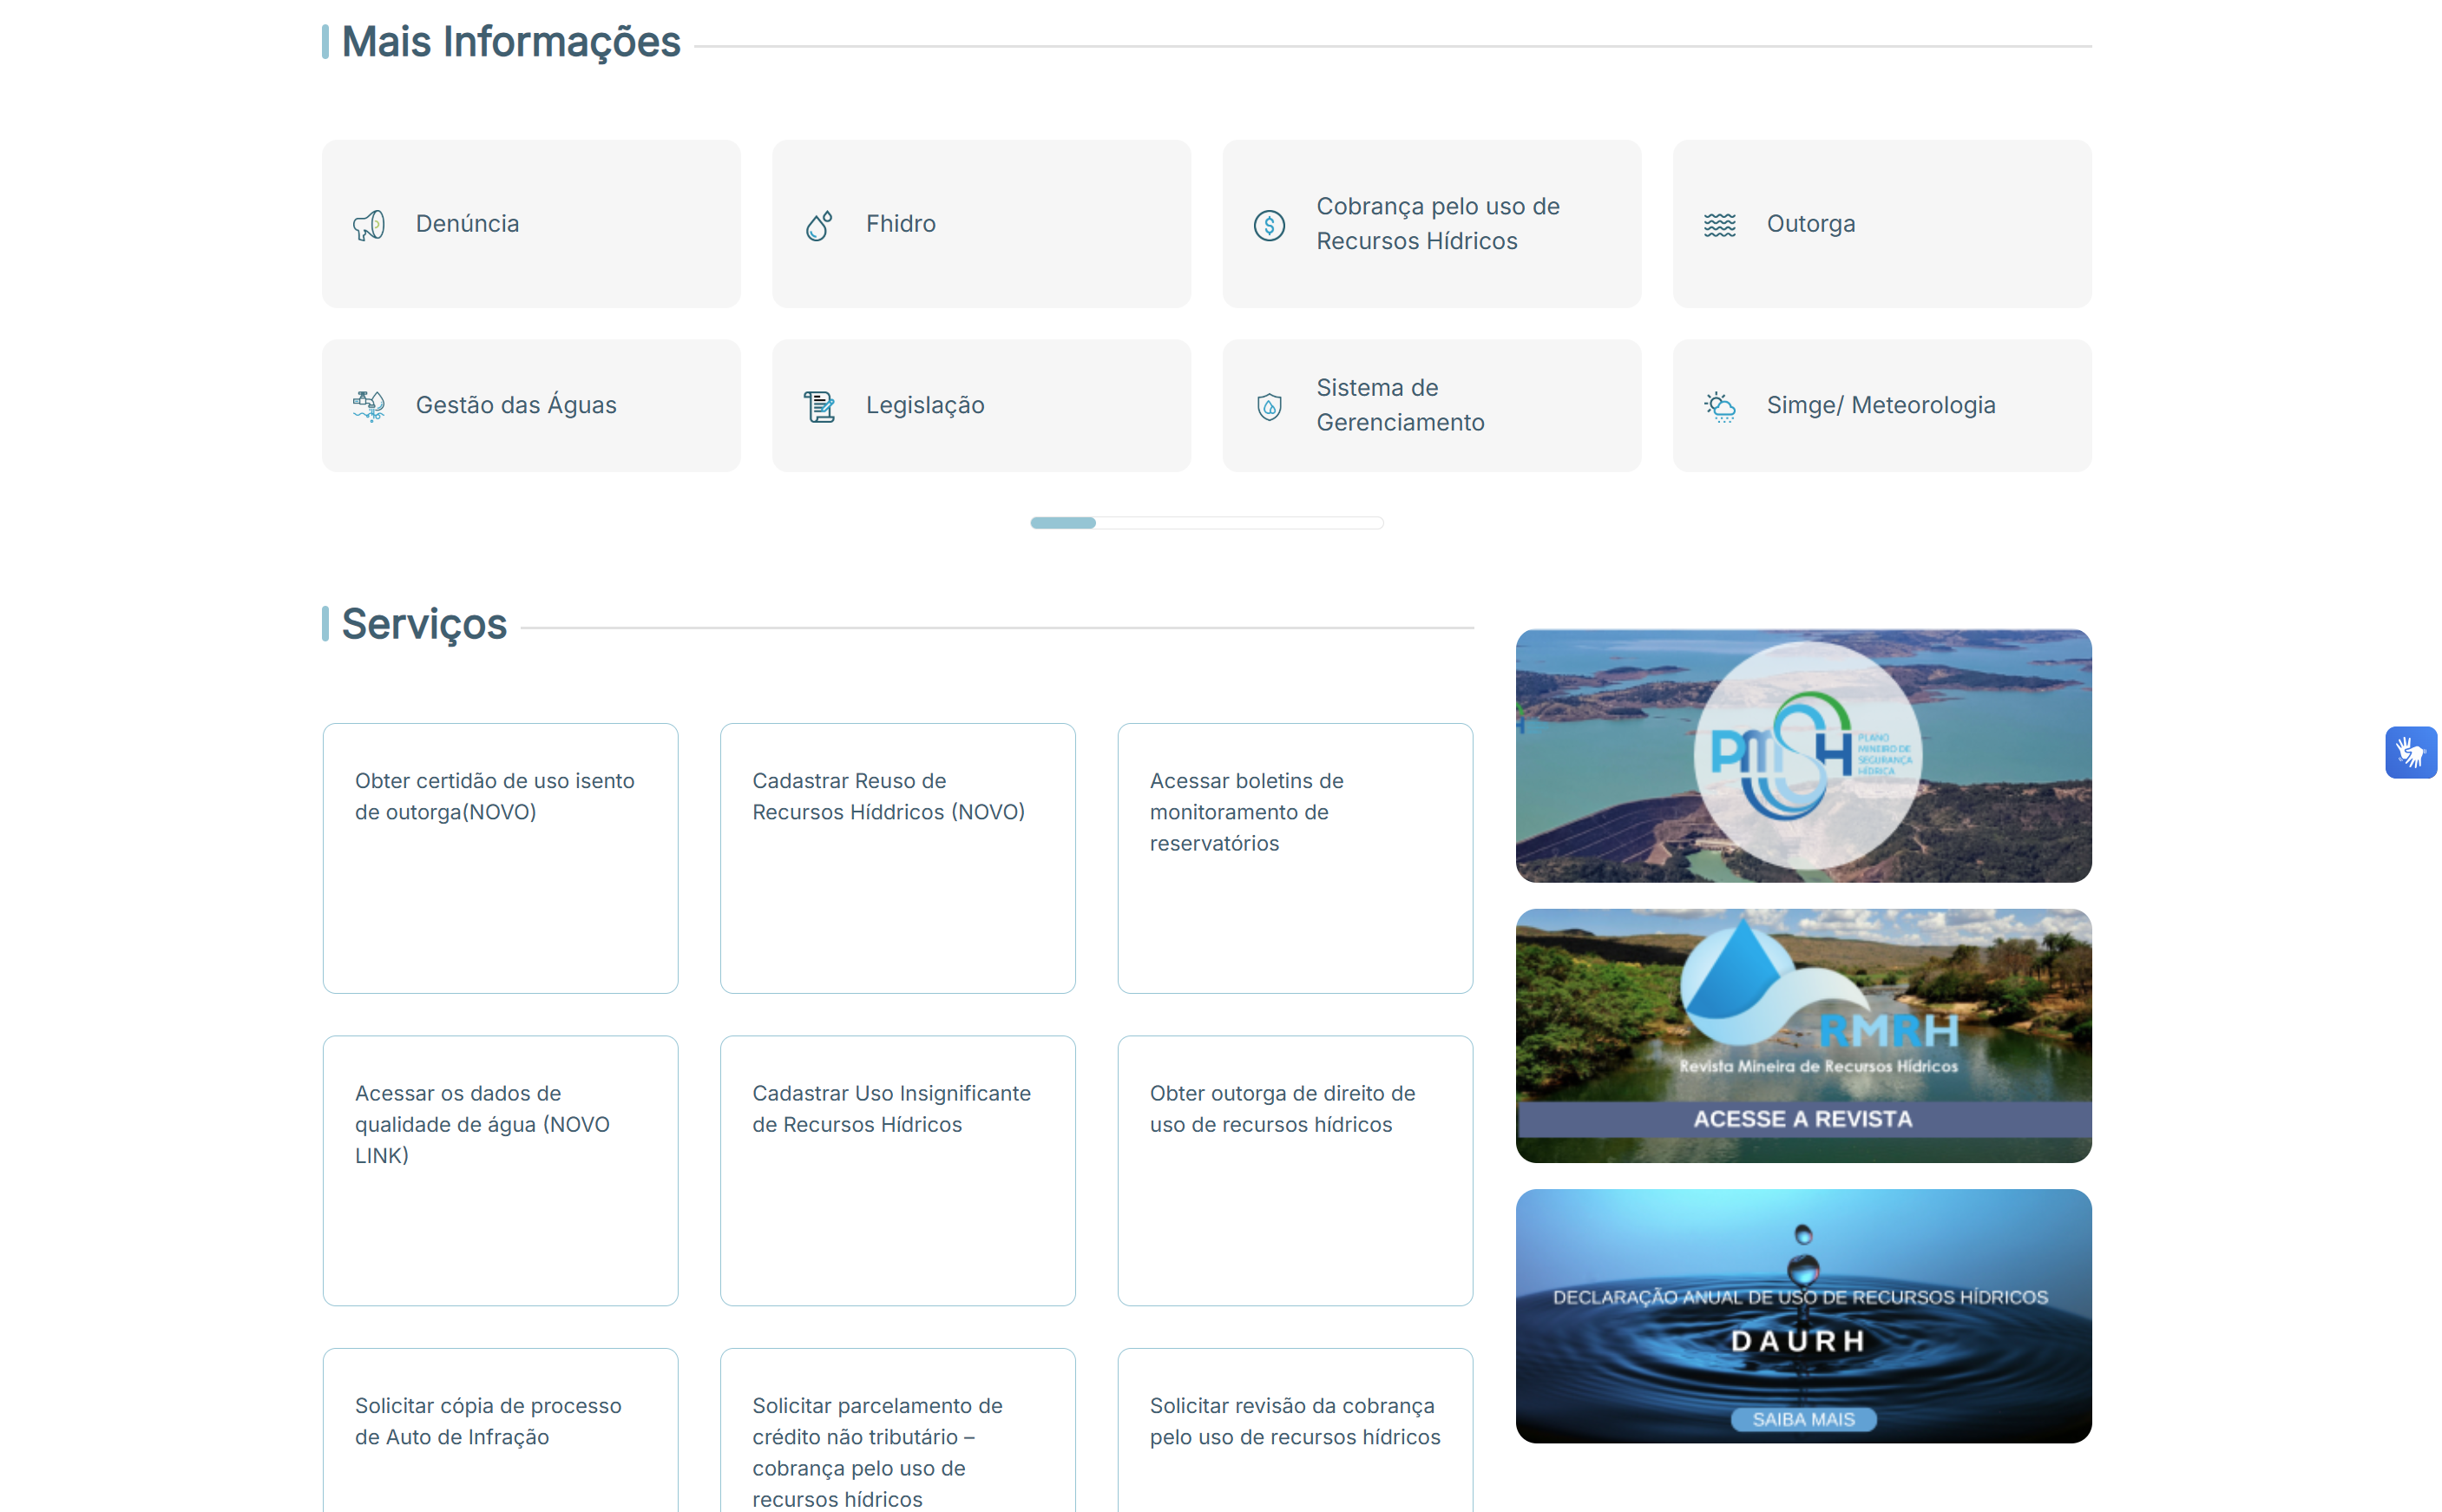Viewport: 2442px width, 1512px height.
Task: Open Acessar boletins de monitoramento de reservatórios
Action: coord(1295,858)
